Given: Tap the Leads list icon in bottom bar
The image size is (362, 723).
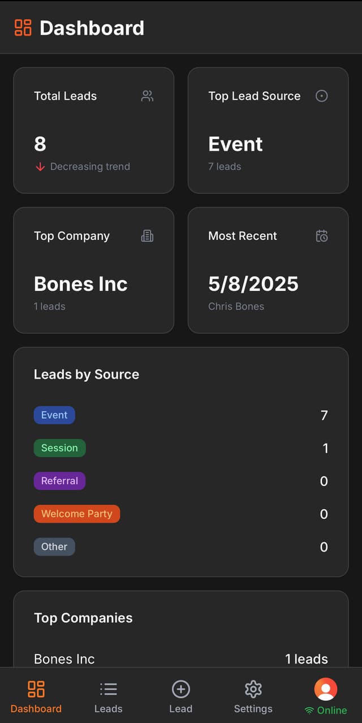Looking at the screenshot, I should tap(108, 688).
